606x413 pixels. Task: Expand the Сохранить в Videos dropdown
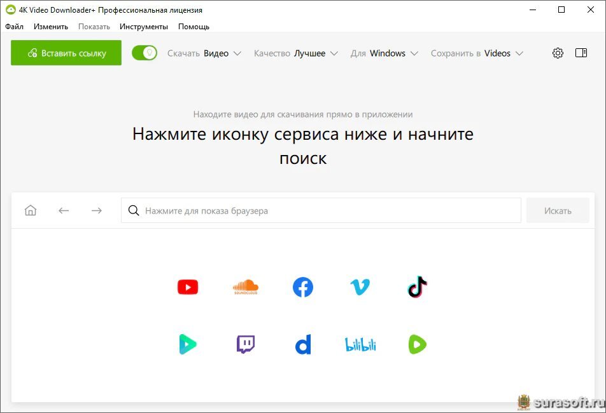[477, 53]
